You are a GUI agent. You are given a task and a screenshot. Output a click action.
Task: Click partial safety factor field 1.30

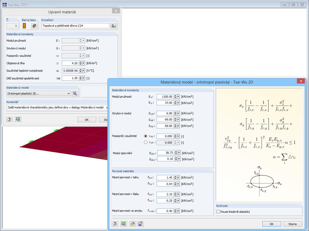tap(70, 78)
